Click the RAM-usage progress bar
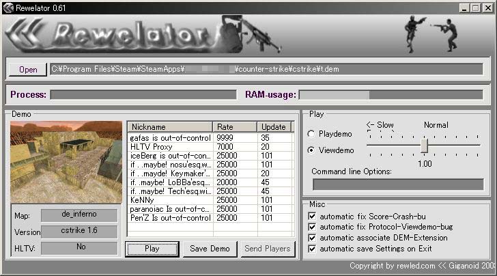The width and height of the screenshot is (497, 276). pyautogui.click(x=391, y=94)
